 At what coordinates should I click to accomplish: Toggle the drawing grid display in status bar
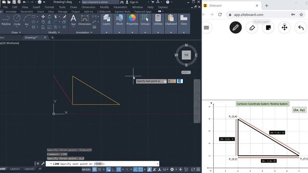pyautogui.click(x=94, y=170)
